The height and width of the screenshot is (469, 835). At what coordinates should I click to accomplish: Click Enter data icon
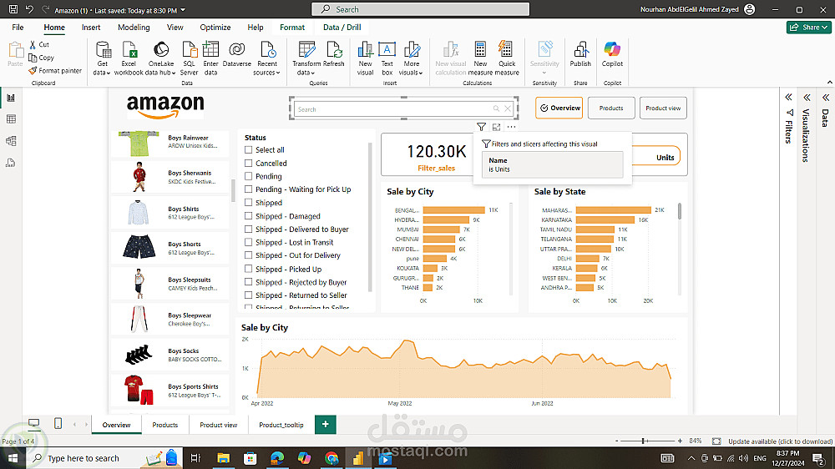[x=211, y=50]
